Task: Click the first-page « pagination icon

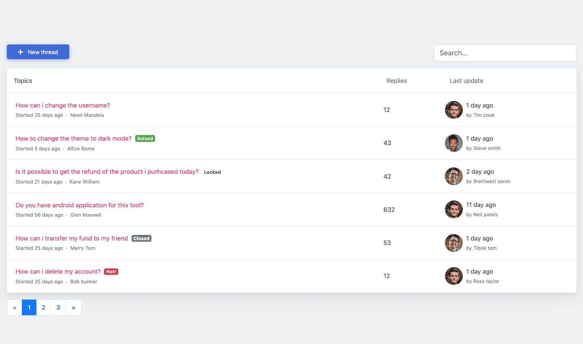Action: 14,307
